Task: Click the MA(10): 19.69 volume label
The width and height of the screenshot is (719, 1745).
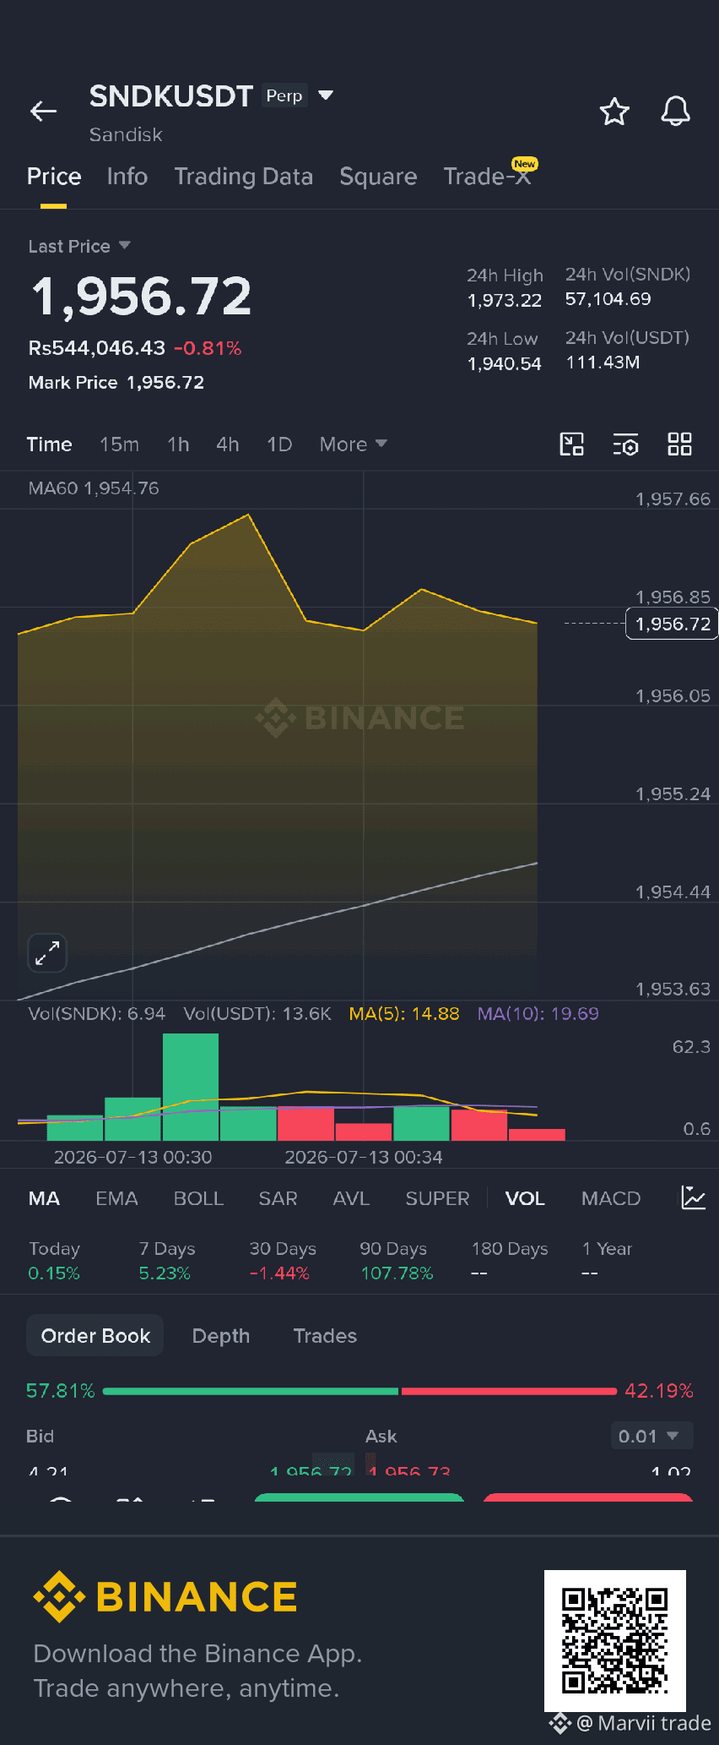Action: [538, 1013]
